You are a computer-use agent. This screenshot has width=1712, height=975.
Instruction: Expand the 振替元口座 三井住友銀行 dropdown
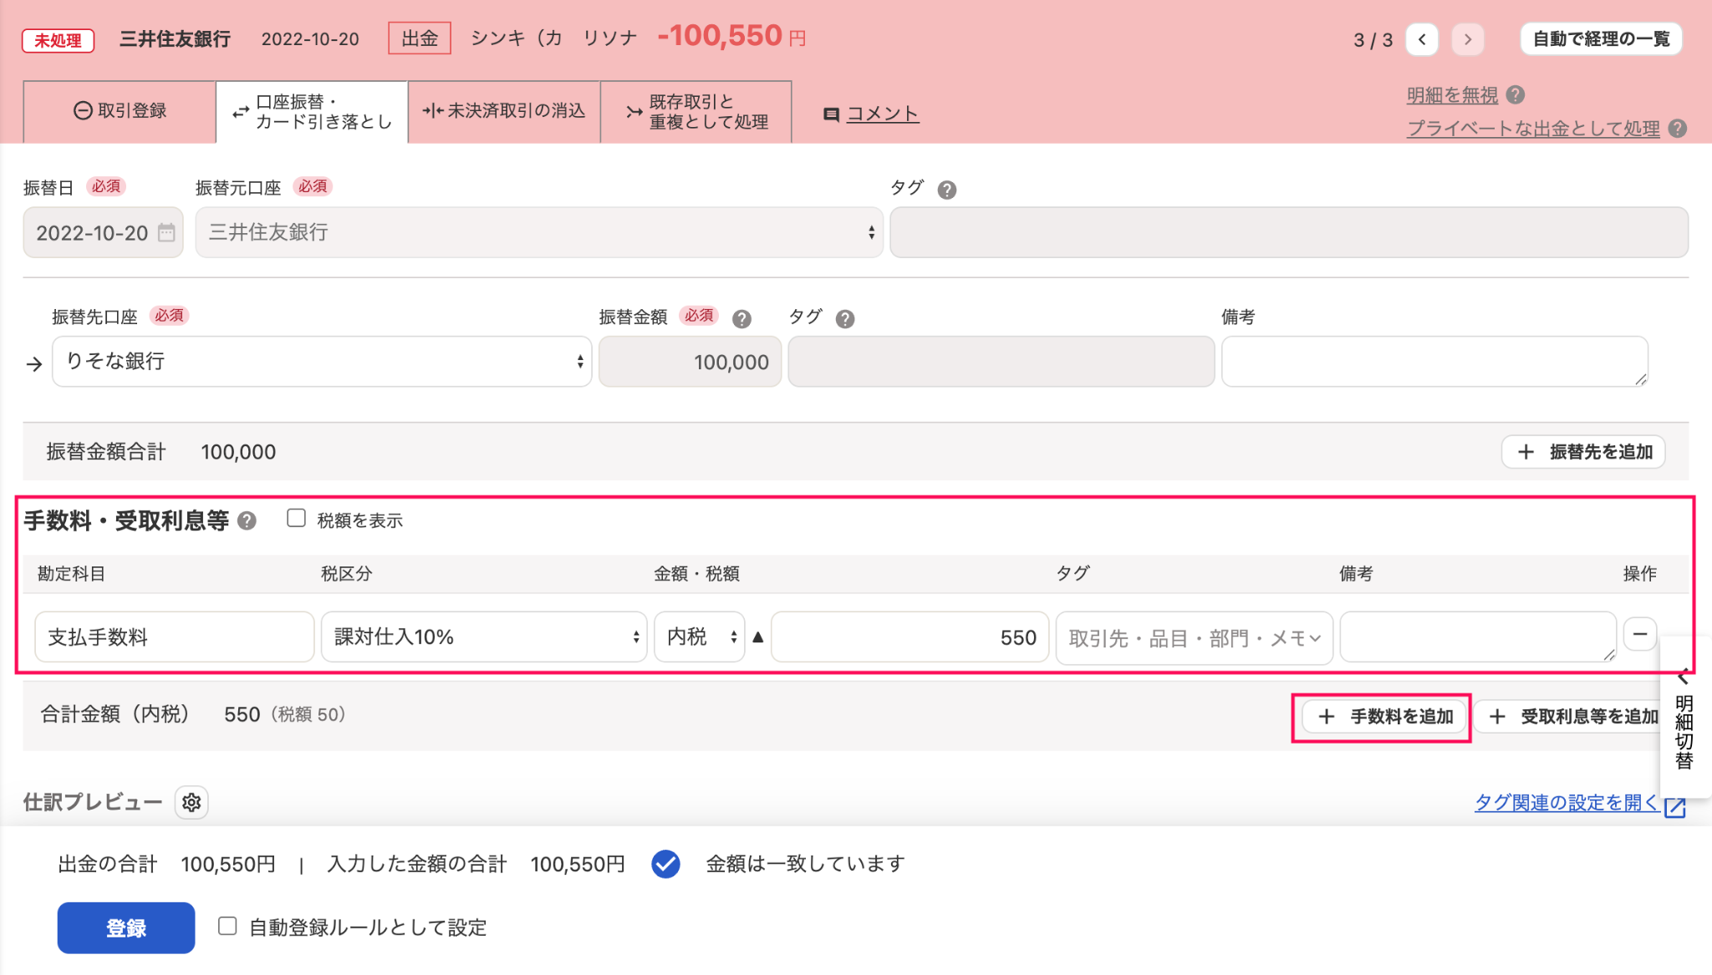click(539, 232)
